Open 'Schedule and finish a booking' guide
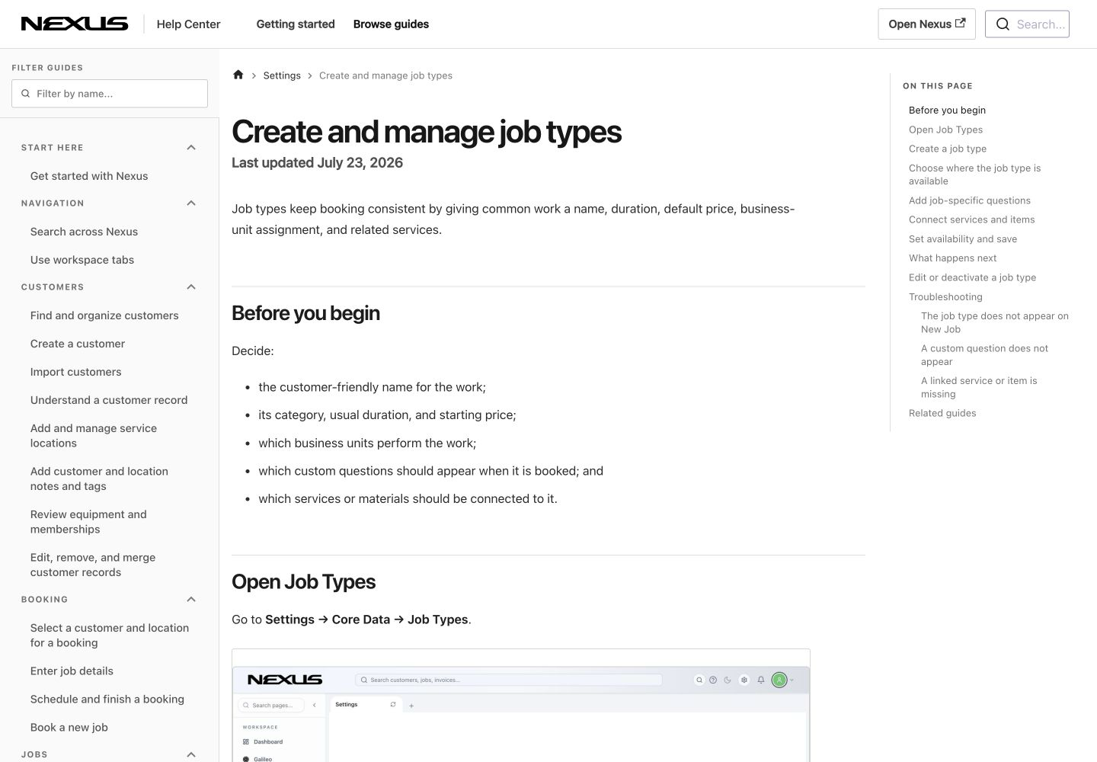This screenshot has width=1097, height=762. pyautogui.click(x=107, y=700)
